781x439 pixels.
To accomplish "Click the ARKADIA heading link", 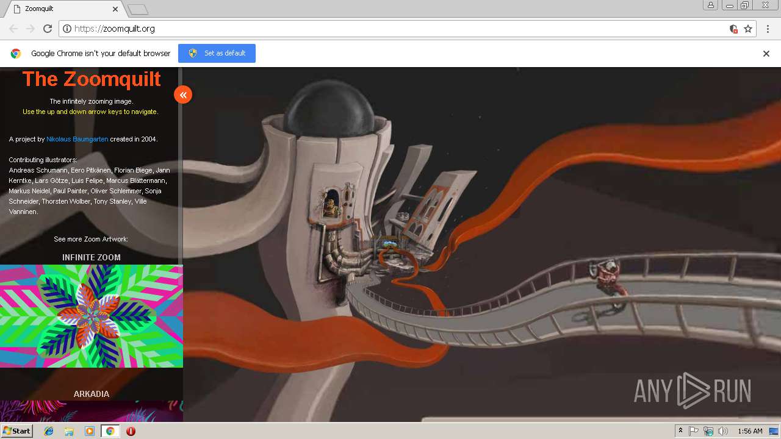I will (x=92, y=394).
